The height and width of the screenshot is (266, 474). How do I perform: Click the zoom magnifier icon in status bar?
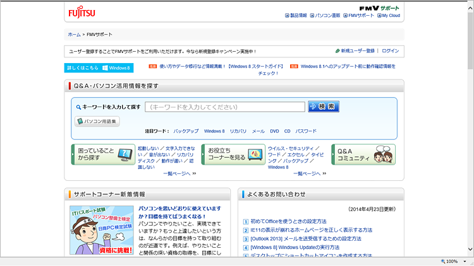click(443, 262)
